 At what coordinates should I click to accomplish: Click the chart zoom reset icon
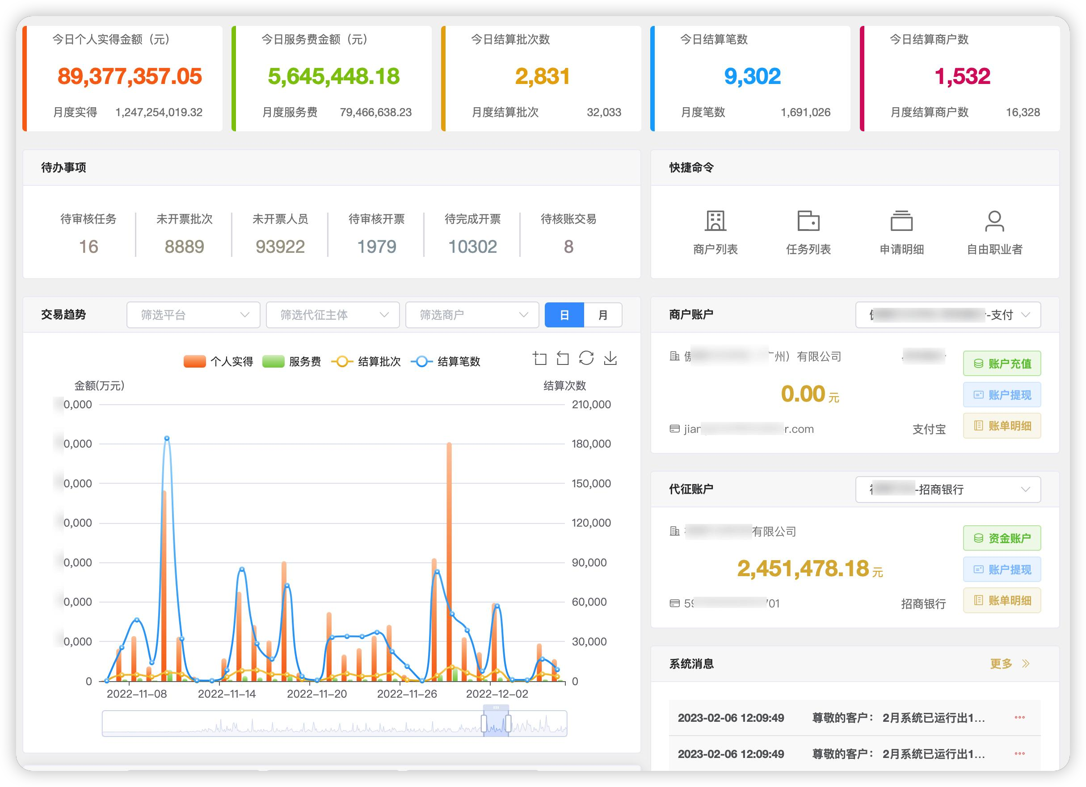[x=563, y=358]
